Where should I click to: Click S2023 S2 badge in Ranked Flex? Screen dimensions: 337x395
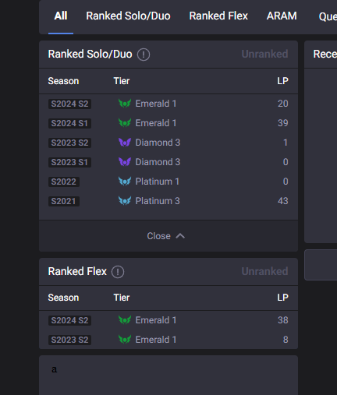coord(69,340)
